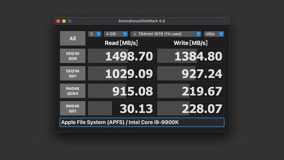Viewport: 284px width, 160px height.
Task: Click the Read [MB/s] column header
Action: pyautogui.click(x=121, y=43)
